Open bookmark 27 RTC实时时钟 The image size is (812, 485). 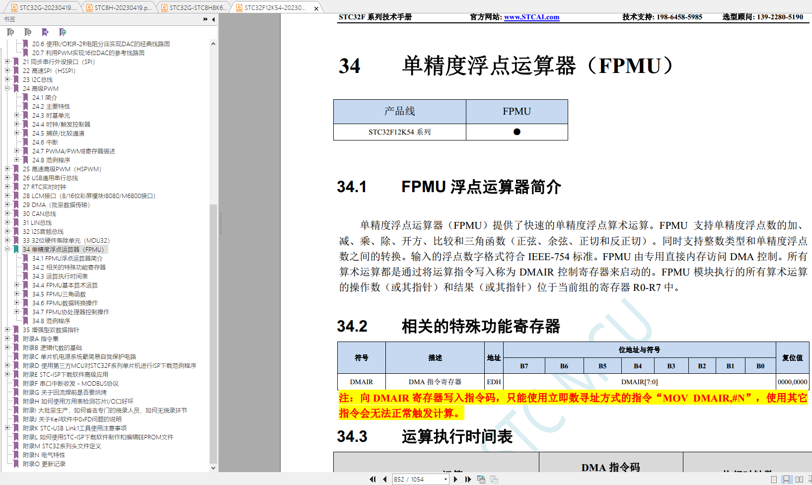tap(44, 187)
